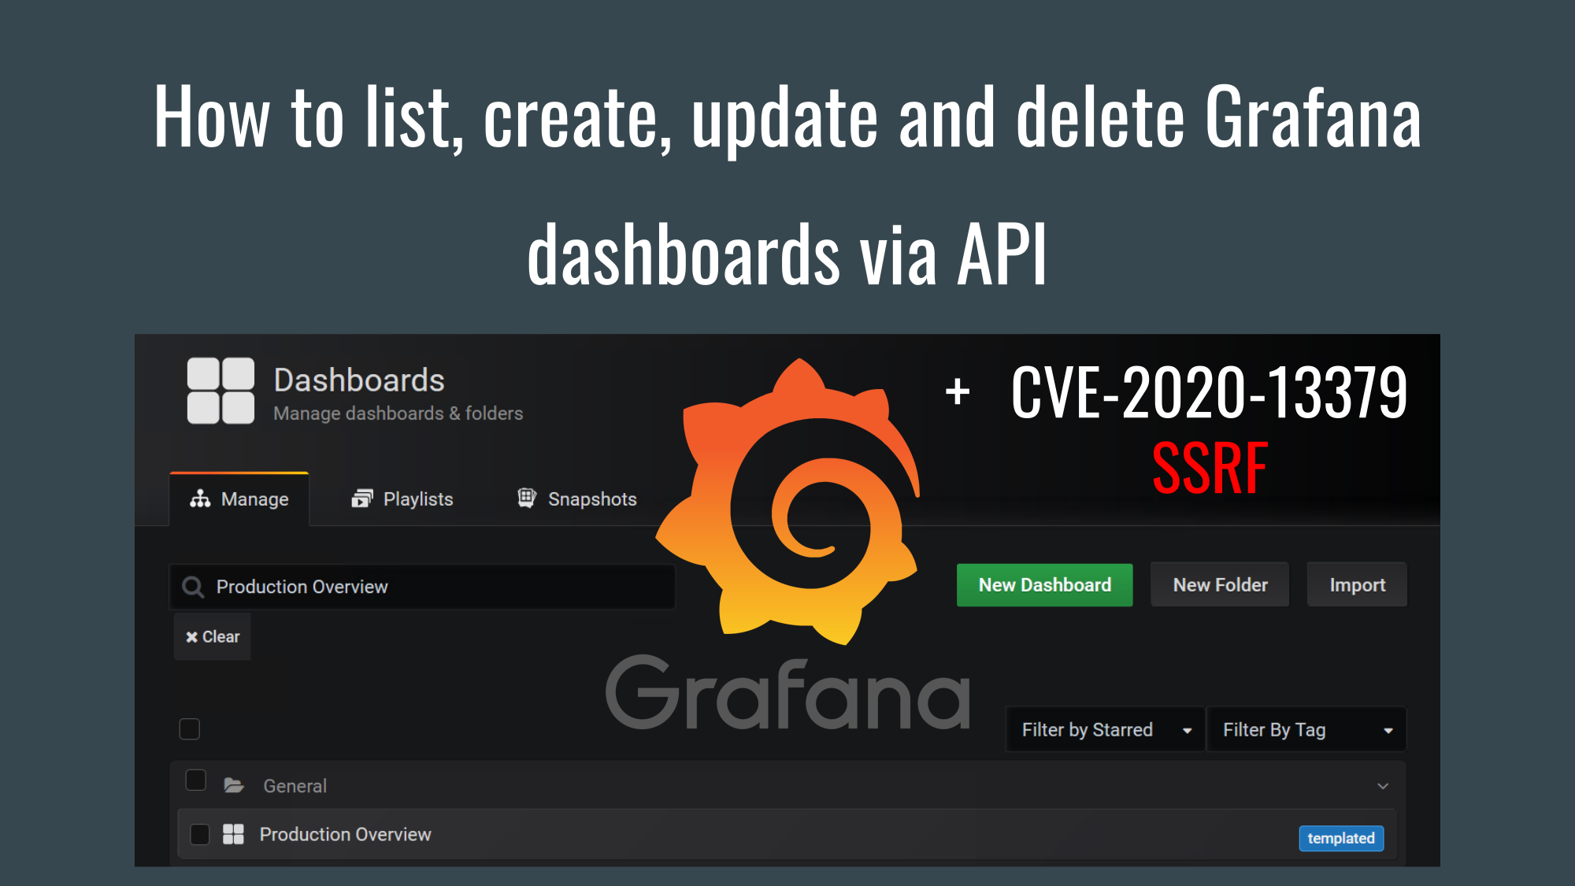This screenshot has height=886, width=1575.
Task: Click the New Folder button icon
Action: click(x=1219, y=584)
